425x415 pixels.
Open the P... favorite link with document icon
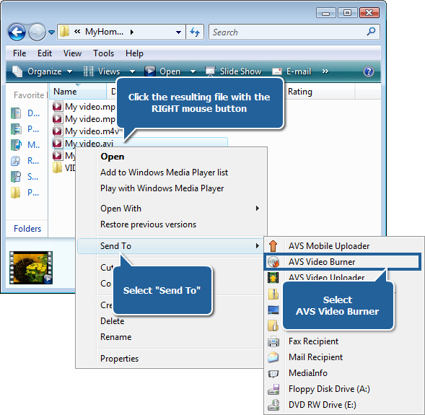(x=16, y=129)
